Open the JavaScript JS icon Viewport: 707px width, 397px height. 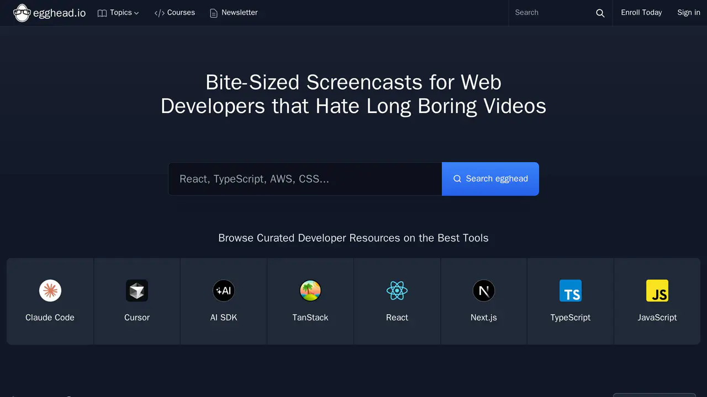pyautogui.click(x=657, y=291)
